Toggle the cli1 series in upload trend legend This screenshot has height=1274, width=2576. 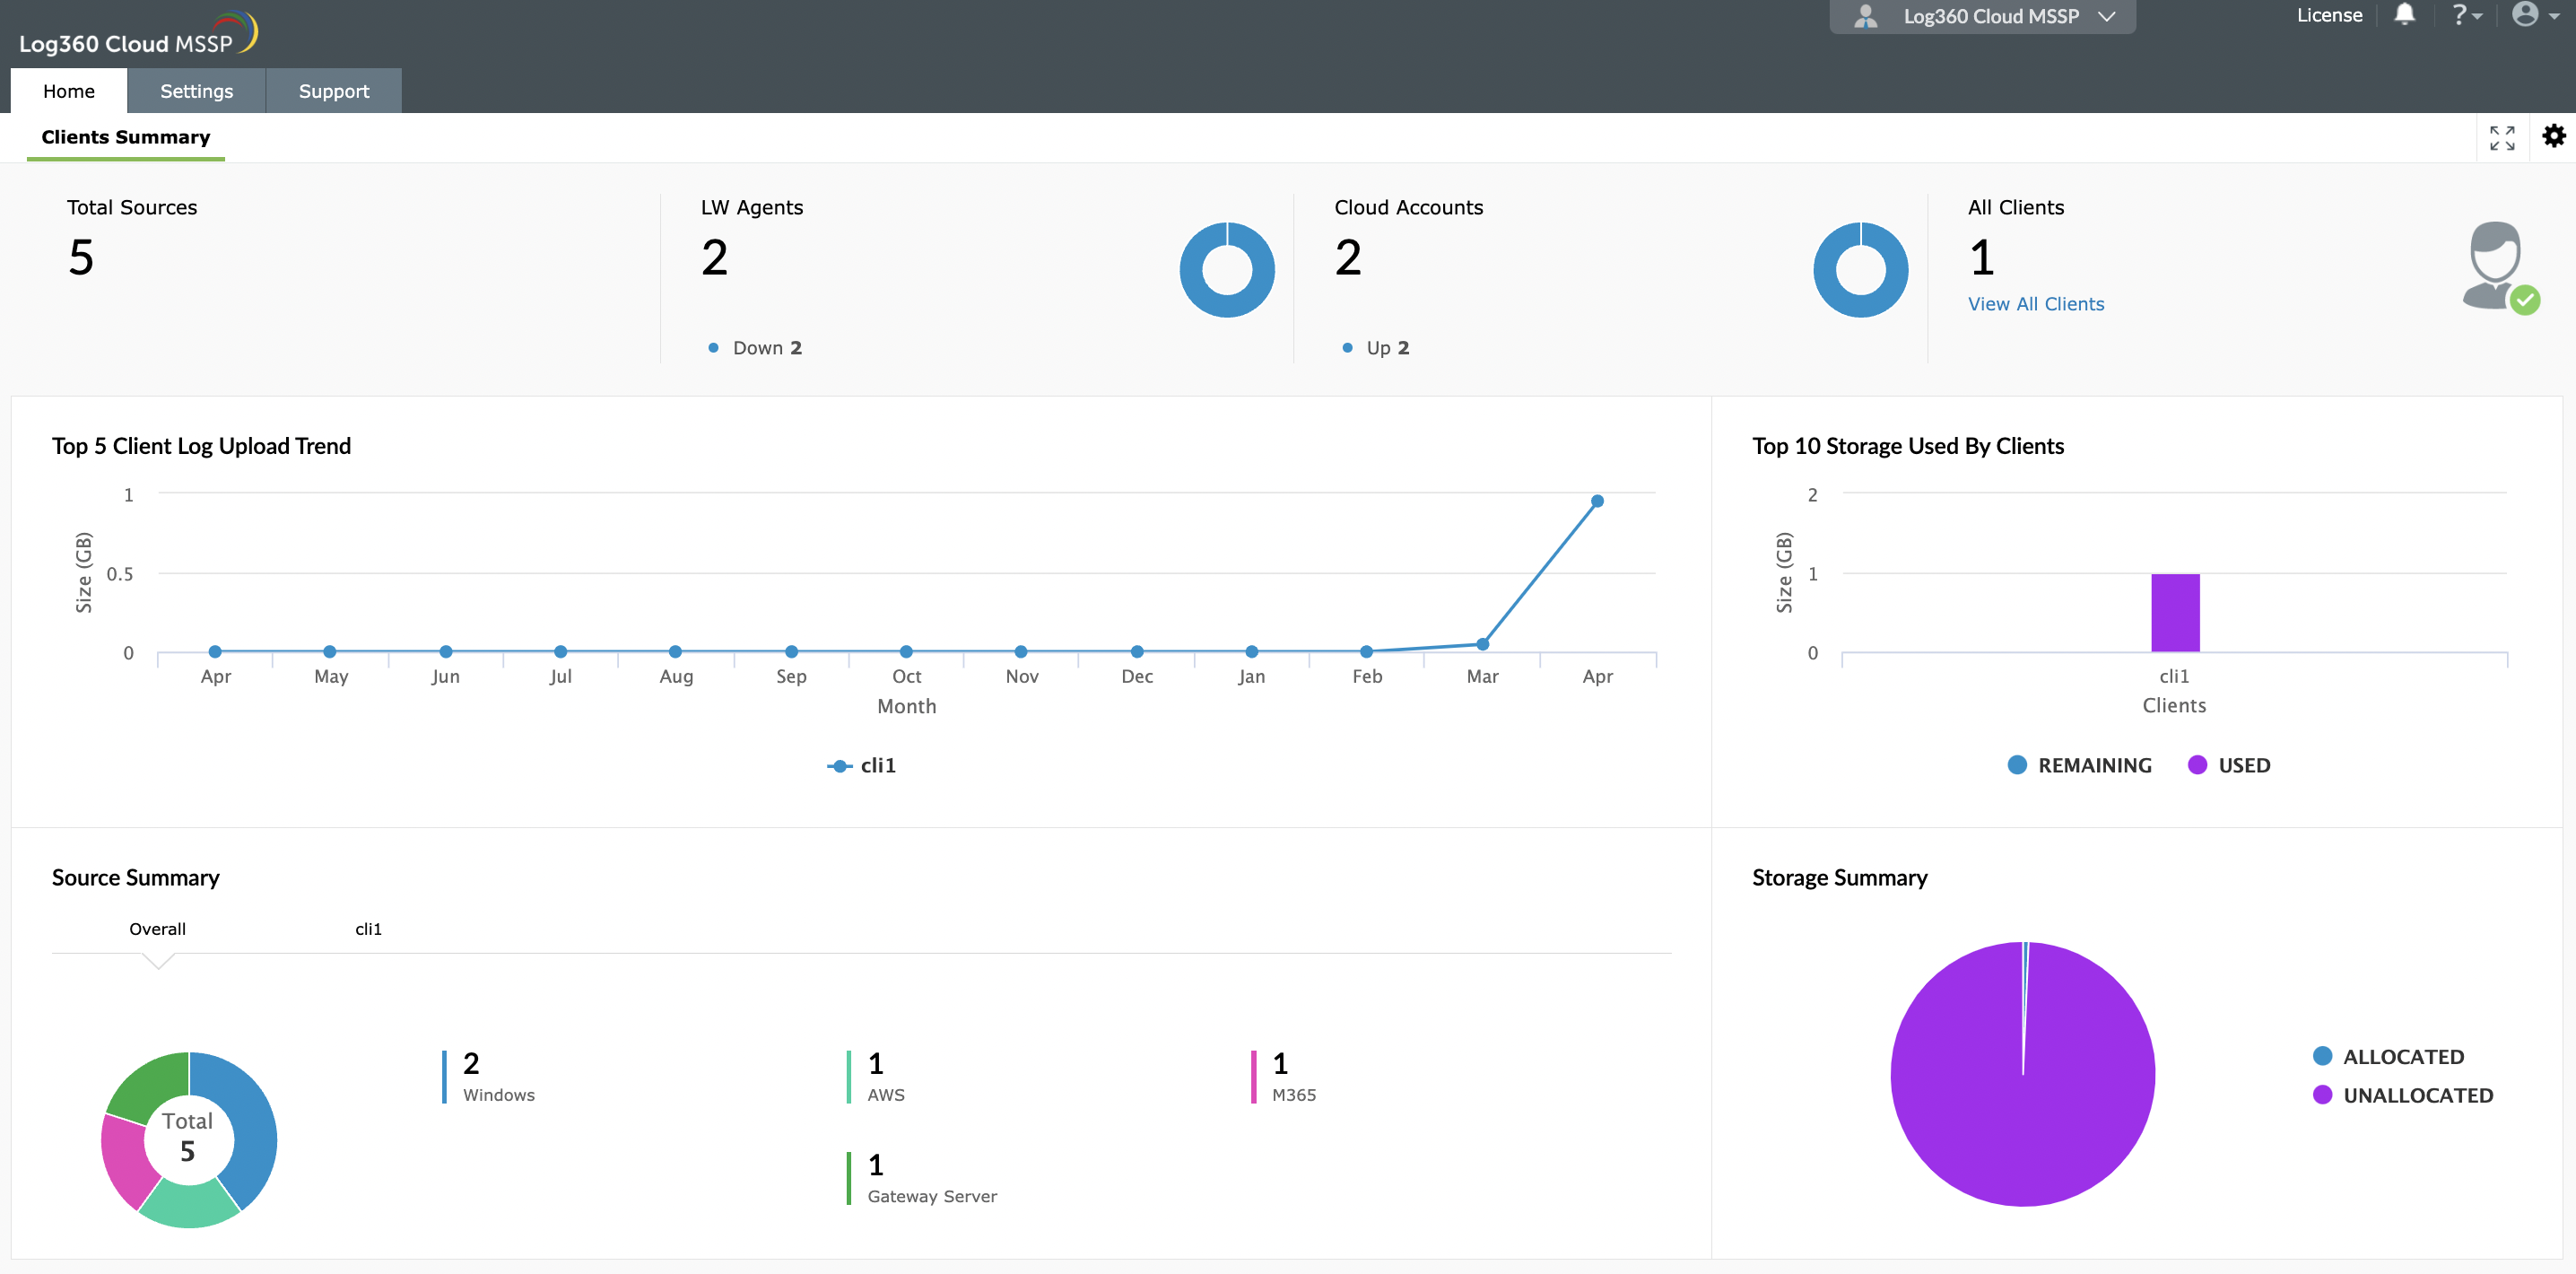[862, 765]
